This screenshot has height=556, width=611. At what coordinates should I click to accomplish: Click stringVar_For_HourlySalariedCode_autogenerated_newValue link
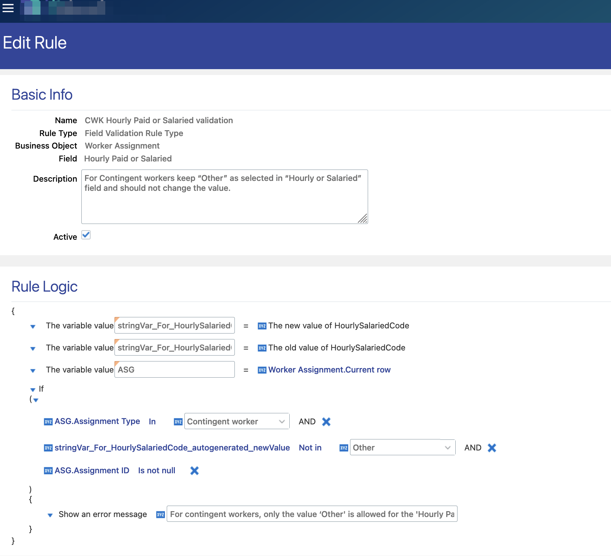pyautogui.click(x=172, y=448)
